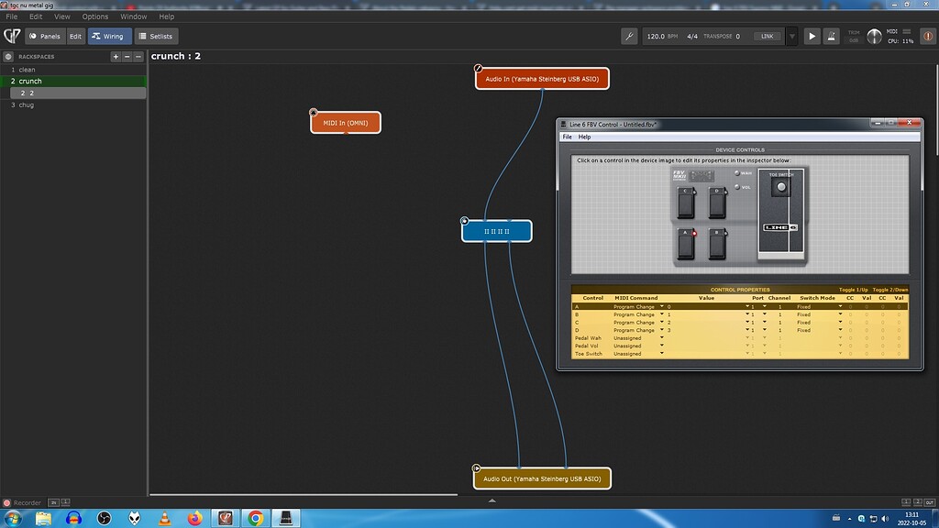Screen dimensions: 939x528
Task: Open the Help menu in Line 6 FBV Control
Action: click(x=584, y=137)
